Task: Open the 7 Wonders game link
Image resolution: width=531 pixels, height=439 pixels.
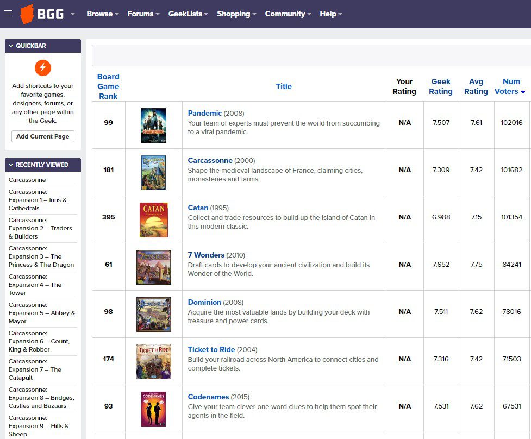Action: [x=206, y=255]
